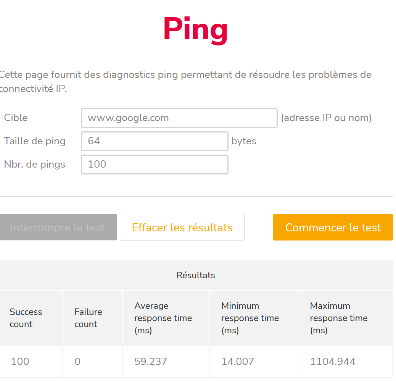The image size is (396, 381).
Task: Click the Cible field label
Action: click(x=16, y=118)
